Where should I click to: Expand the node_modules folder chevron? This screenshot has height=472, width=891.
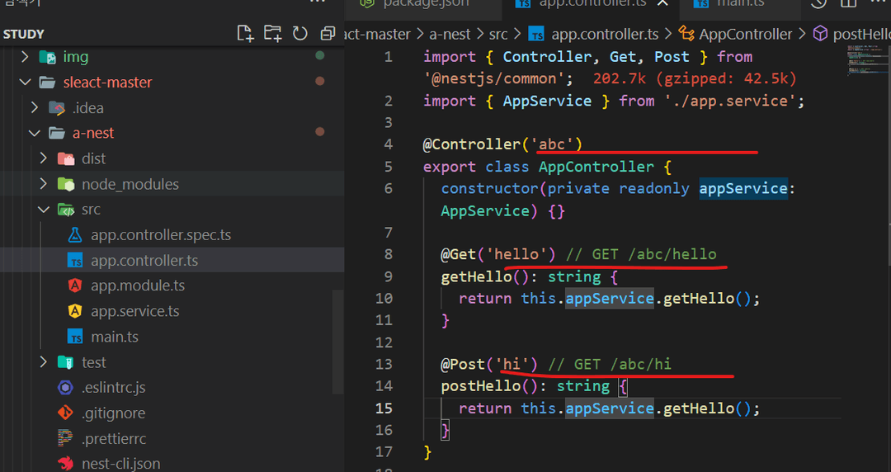click(x=43, y=184)
